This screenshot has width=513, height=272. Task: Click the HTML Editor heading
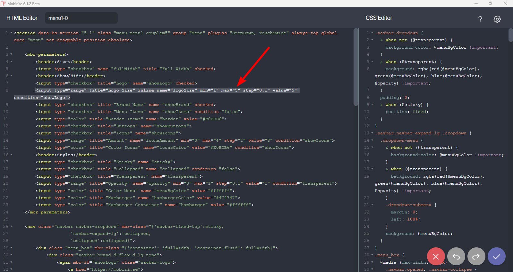pos(22,18)
